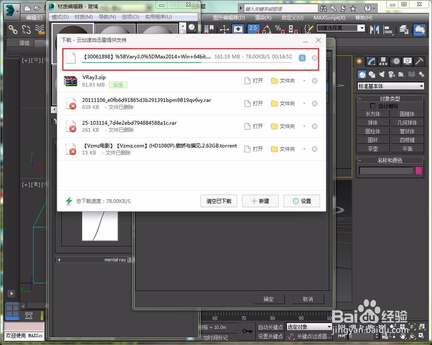Screen dimensions: 432x345
Task: Toggle 自动关键点 auto key mode
Action: coord(270,327)
